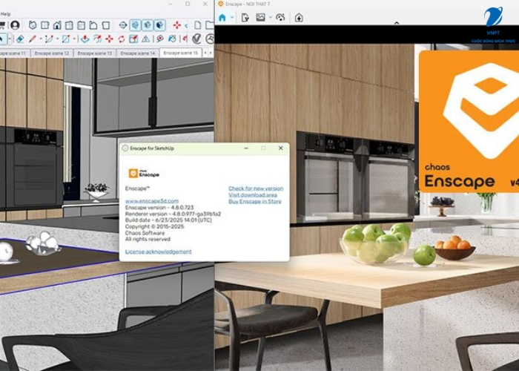Switch to Iso standard view

point(33,25)
